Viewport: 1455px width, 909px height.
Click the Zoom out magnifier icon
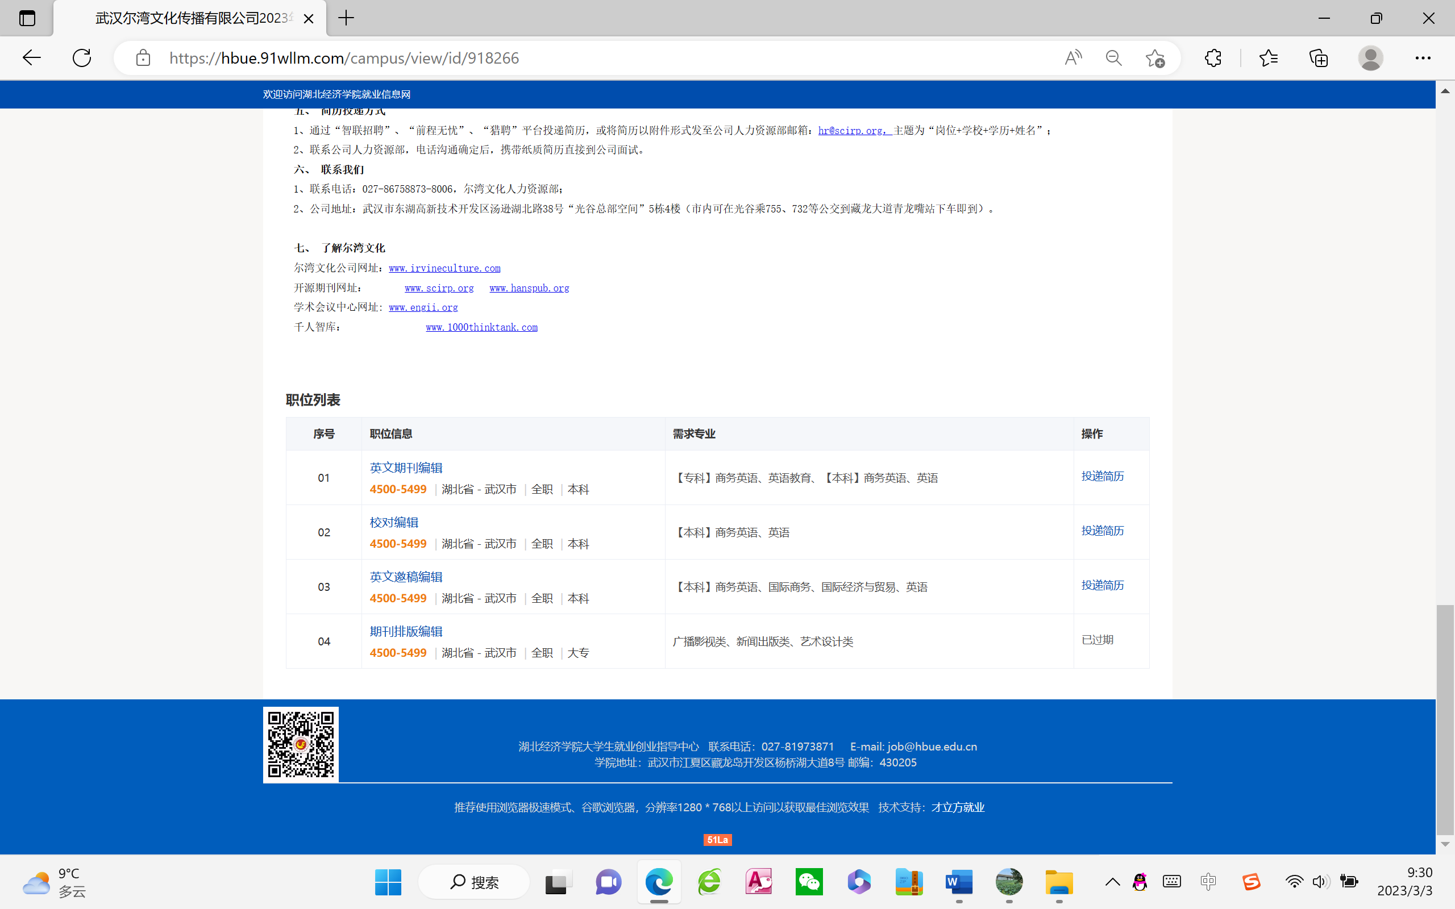1113,58
